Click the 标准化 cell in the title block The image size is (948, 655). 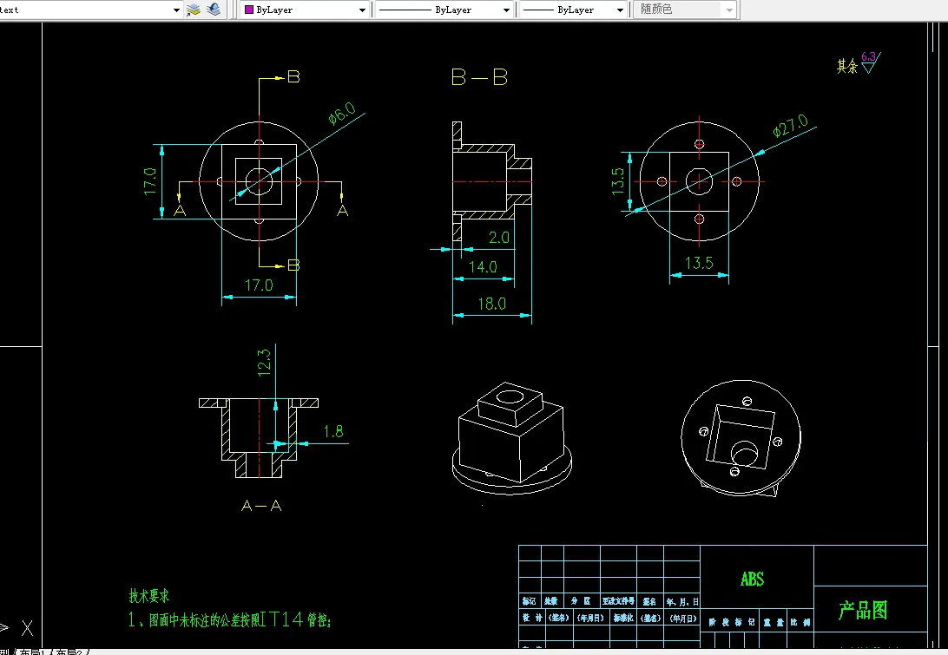622,619
